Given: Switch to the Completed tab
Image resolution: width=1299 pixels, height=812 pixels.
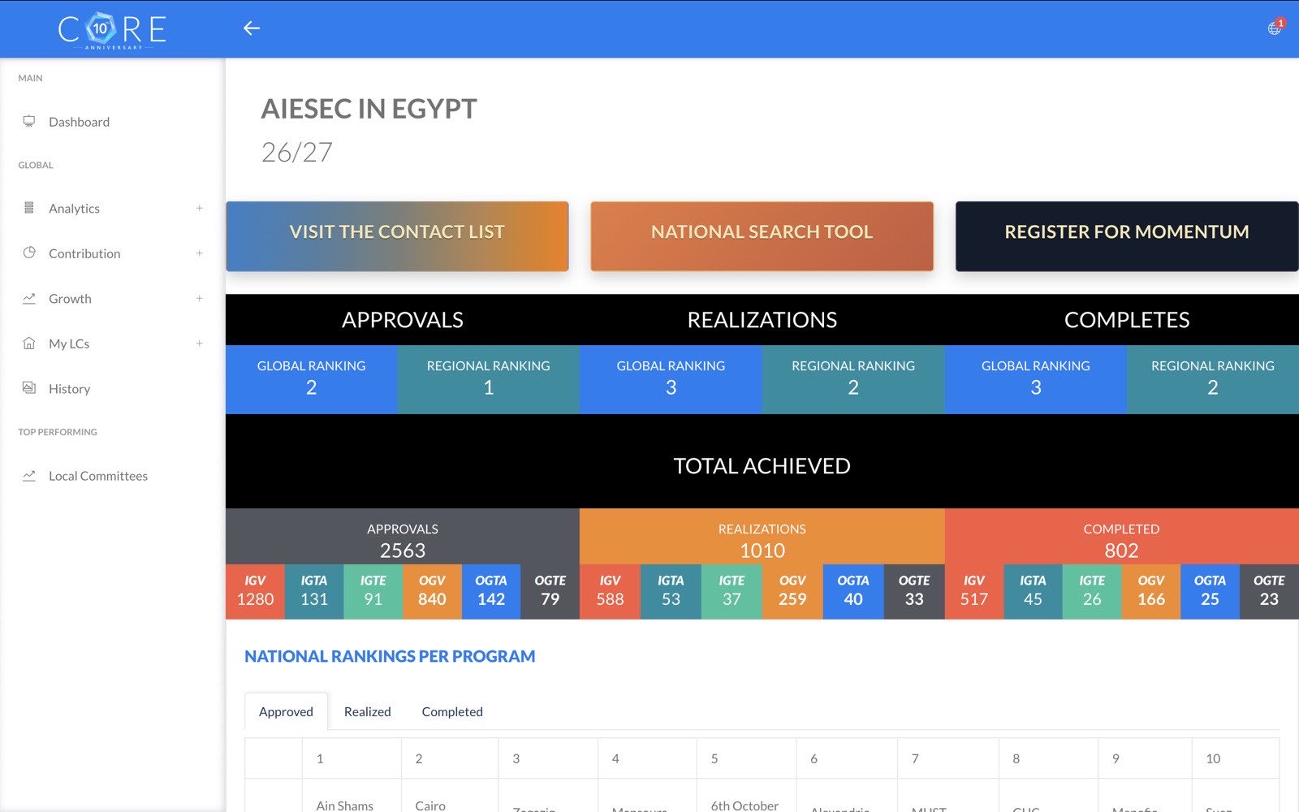Looking at the screenshot, I should point(452,711).
